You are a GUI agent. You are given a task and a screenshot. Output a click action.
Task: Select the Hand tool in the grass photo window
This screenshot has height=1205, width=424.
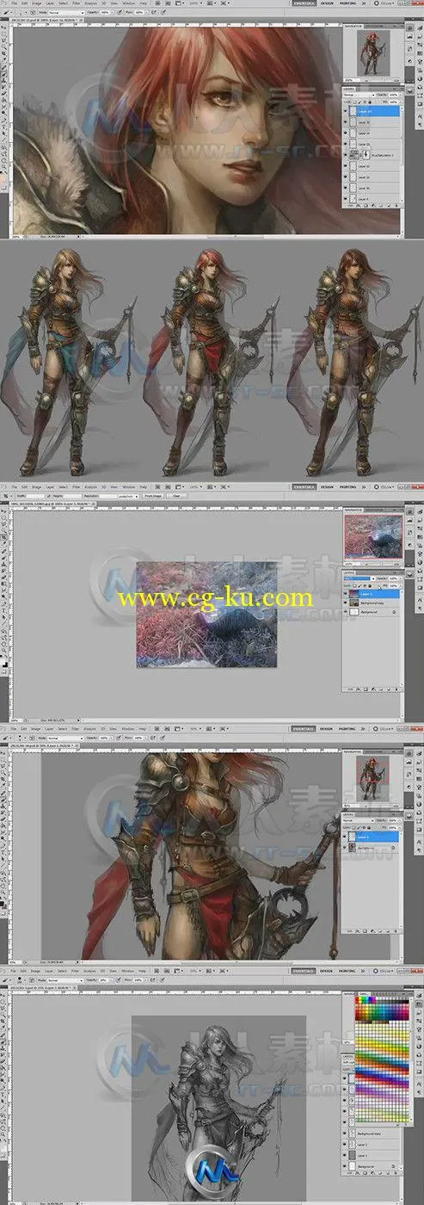tap(5, 644)
